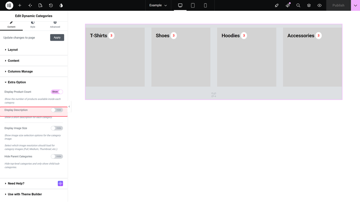This screenshot has width=360, height=202.
Task: Collapse the editor panel arrow
Action: coord(69,107)
